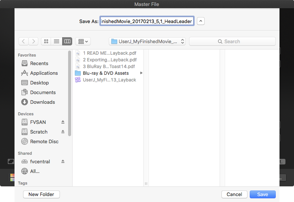Image resolution: width=294 pixels, height=202 pixels.
Task: Open the UserJ_MyFinishedMovie folder path popup
Action: [x=147, y=41]
